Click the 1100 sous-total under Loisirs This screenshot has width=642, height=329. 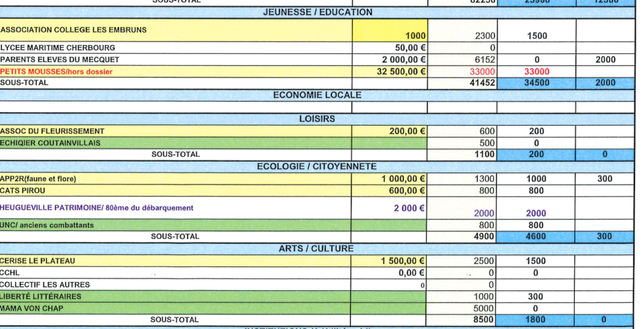(x=485, y=154)
